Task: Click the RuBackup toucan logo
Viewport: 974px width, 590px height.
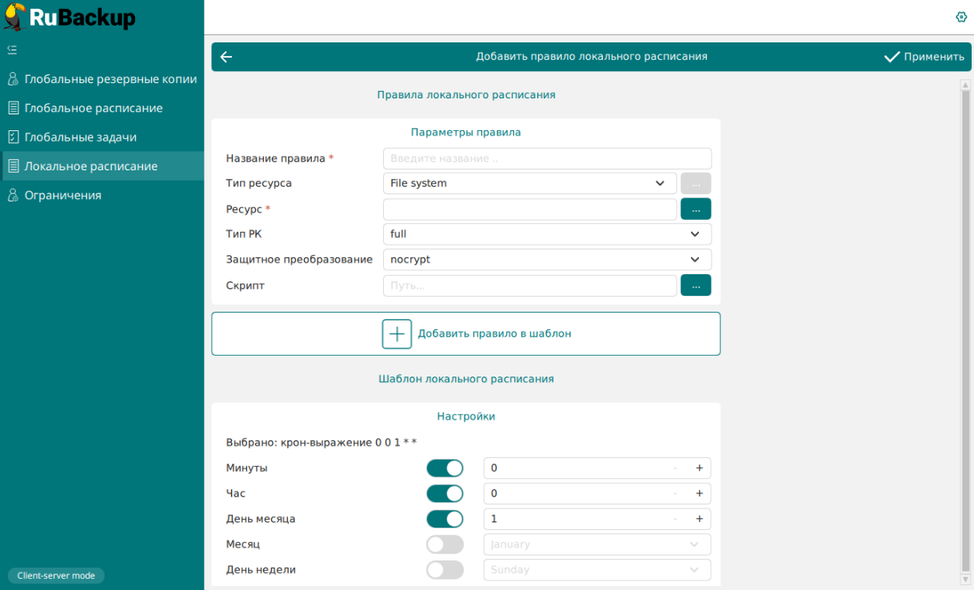Action: click(x=14, y=18)
